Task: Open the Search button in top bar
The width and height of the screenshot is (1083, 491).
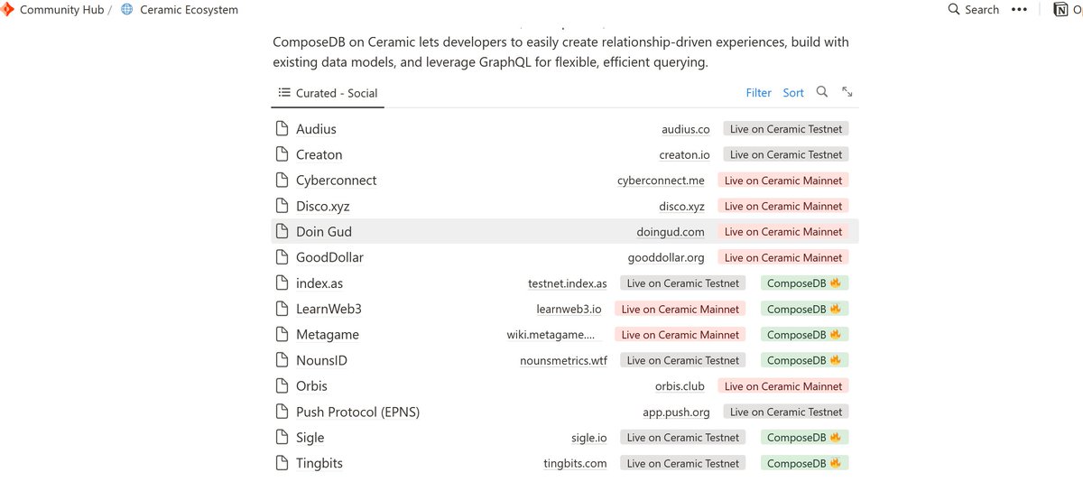Action: pyautogui.click(x=974, y=10)
